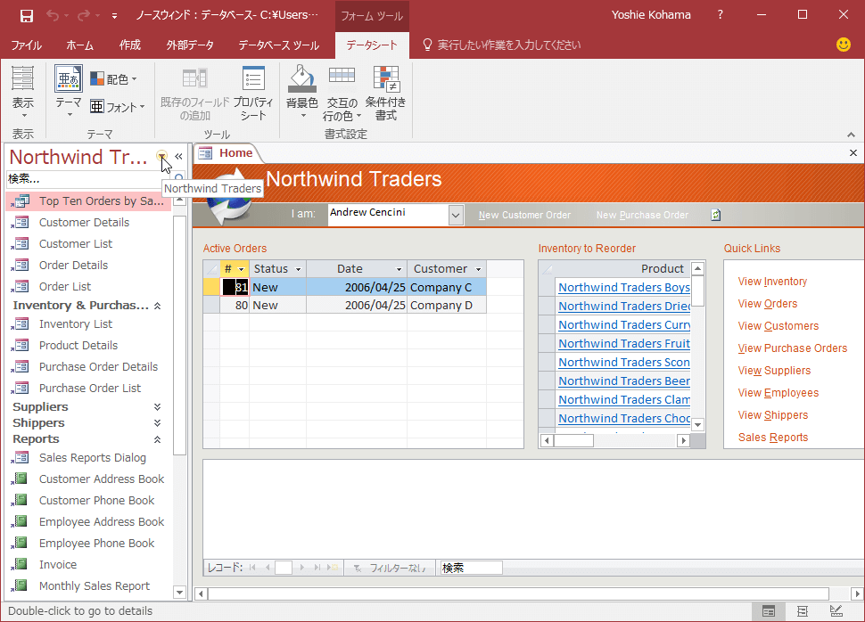The width and height of the screenshot is (865, 622).
Task: Open the フォント (Fonts) dropdown
Action: coord(118,106)
